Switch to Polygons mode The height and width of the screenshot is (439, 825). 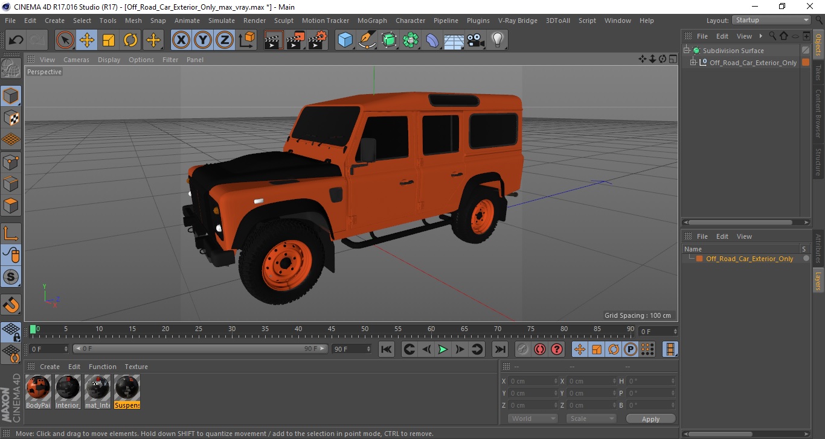[x=11, y=205]
